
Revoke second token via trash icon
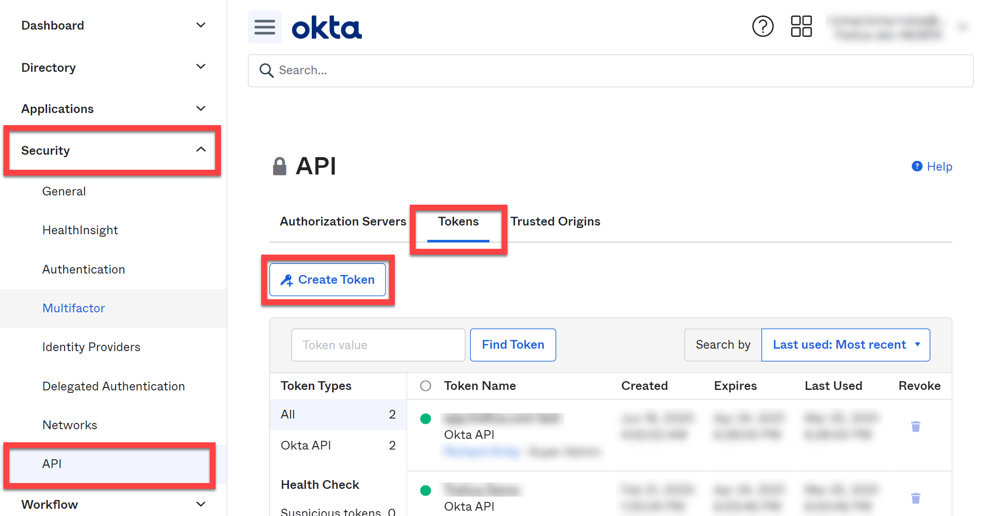coord(916,498)
